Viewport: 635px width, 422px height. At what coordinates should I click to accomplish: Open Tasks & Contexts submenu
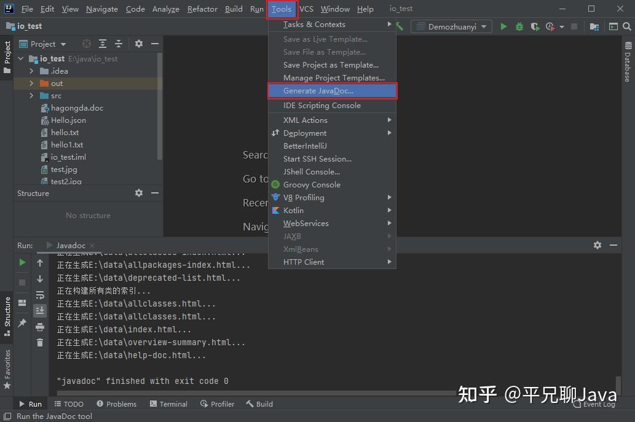pos(332,25)
